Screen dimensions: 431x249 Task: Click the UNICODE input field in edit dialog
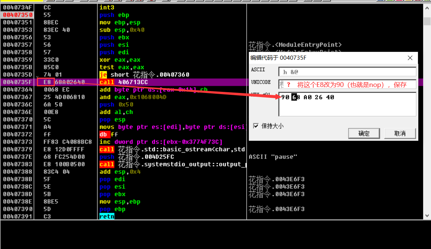pos(347,84)
